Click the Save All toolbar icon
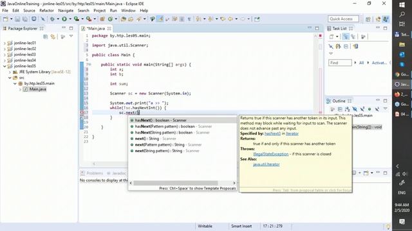Image resolution: width=412 pixels, height=231 pixels. [x=25, y=19]
